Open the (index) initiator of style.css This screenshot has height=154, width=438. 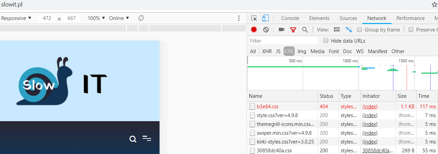[x=370, y=115]
